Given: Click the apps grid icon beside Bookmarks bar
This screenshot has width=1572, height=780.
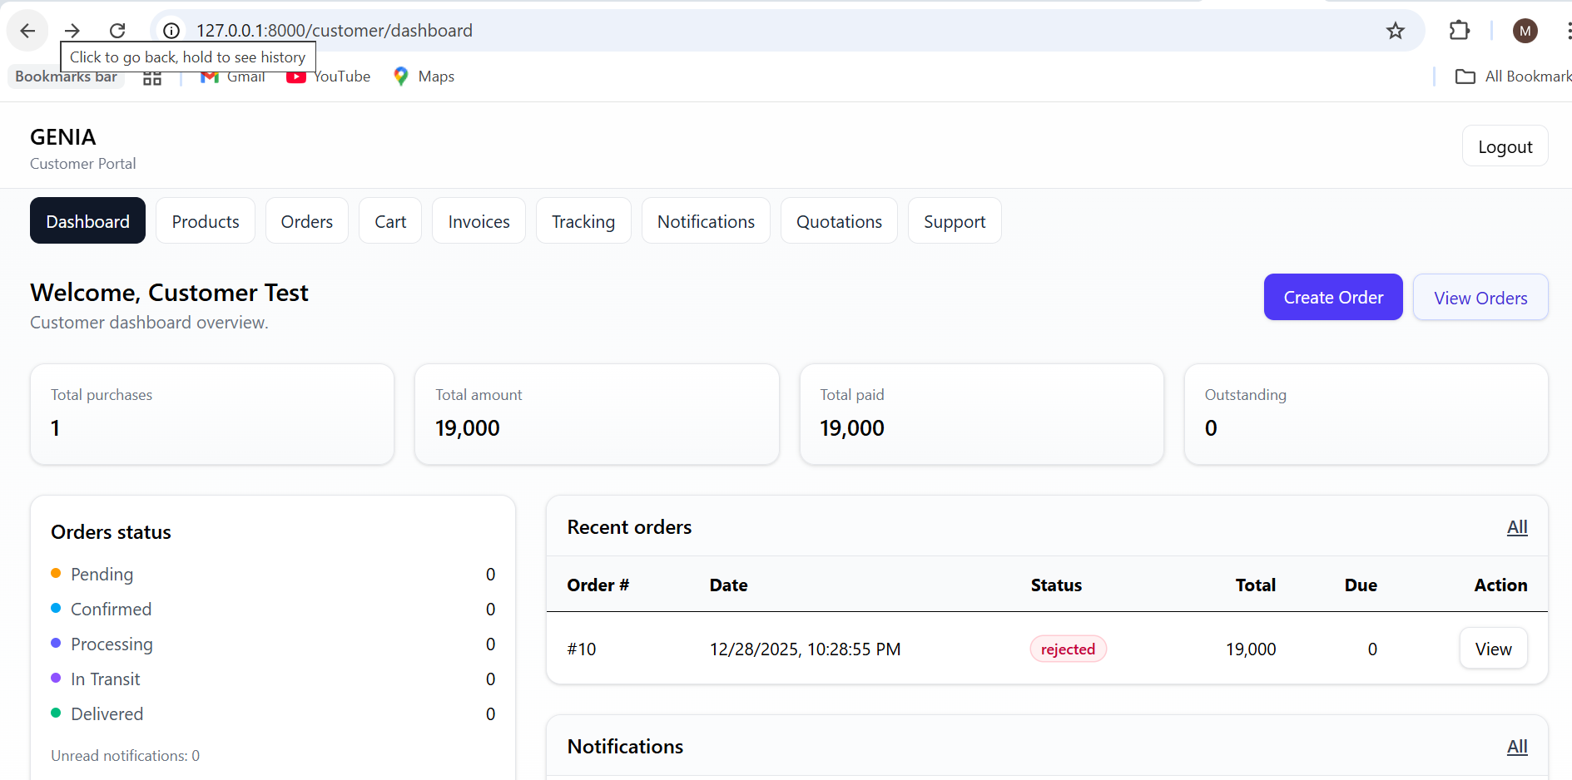Looking at the screenshot, I should pyautogui.click(x=151, y=76).
